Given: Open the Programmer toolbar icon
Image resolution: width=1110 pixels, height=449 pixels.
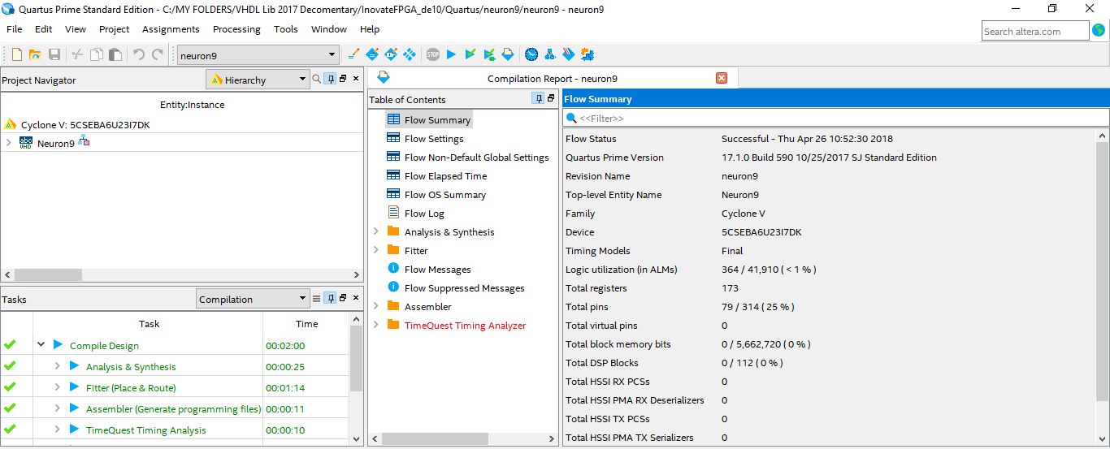Looking at the screenshot, I should pos(569,54).
